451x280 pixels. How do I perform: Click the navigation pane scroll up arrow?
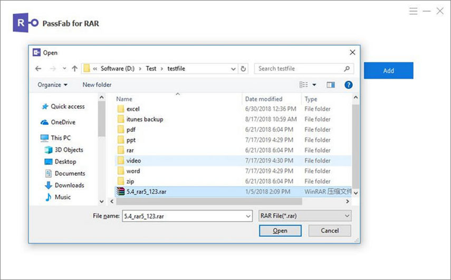[101, 97]
